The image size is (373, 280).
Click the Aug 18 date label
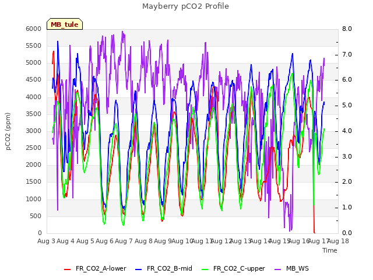[338, 241]
